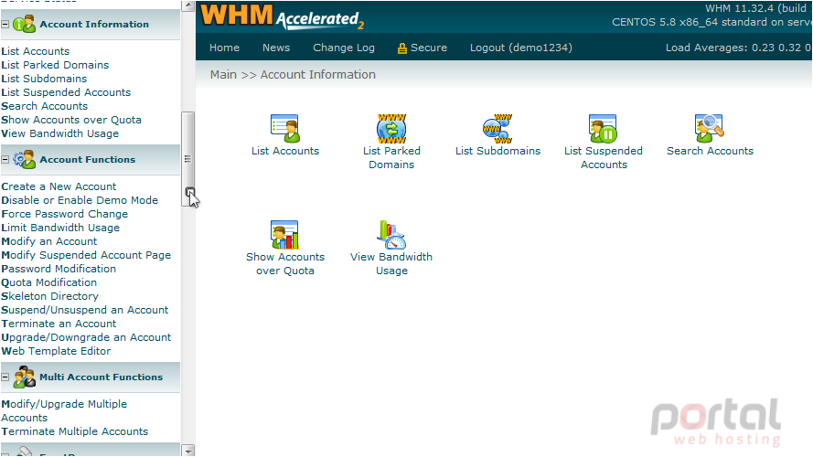Open Show Accounts over Quota in sidebar
This screenshot has width=813, height=457.
pos(71,120)
